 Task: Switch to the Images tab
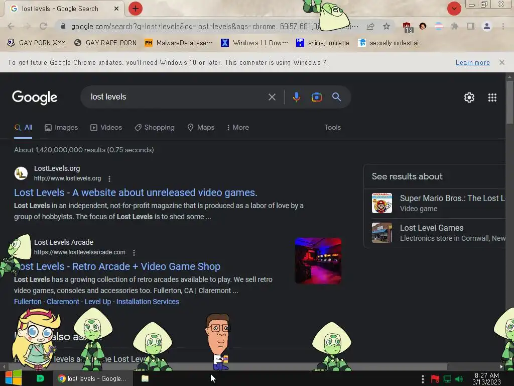click(61, 127)
